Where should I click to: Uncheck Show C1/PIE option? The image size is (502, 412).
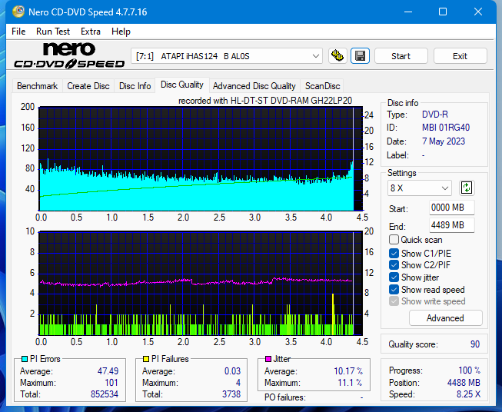[394, 253]
